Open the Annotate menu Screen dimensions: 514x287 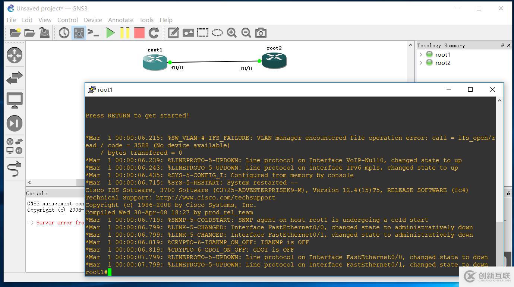click(x=120, y=20)
